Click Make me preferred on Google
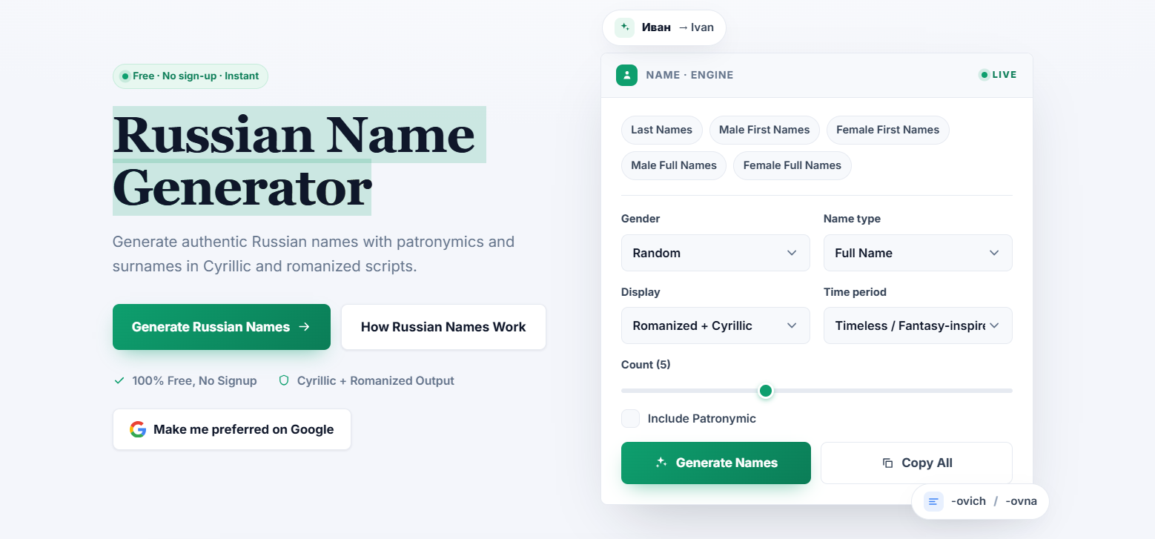Viewport: 1155px width, 539px height. pyautogui.click(x=232, y=429)
